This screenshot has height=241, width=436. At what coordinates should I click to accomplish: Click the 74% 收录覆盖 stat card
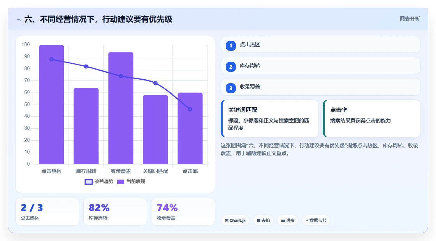183,211
